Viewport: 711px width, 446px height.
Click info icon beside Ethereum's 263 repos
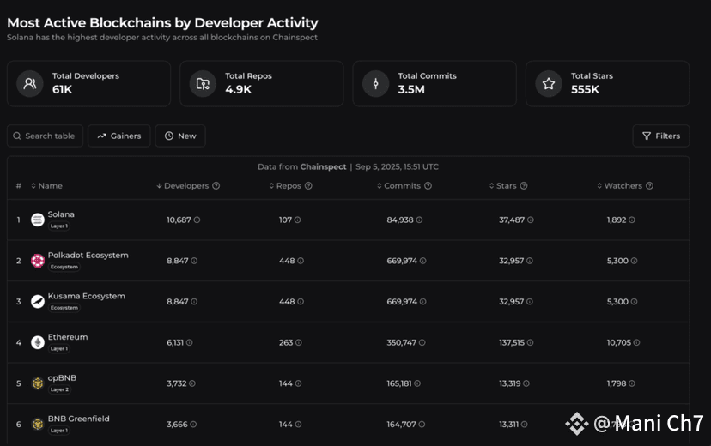(298, 343)
